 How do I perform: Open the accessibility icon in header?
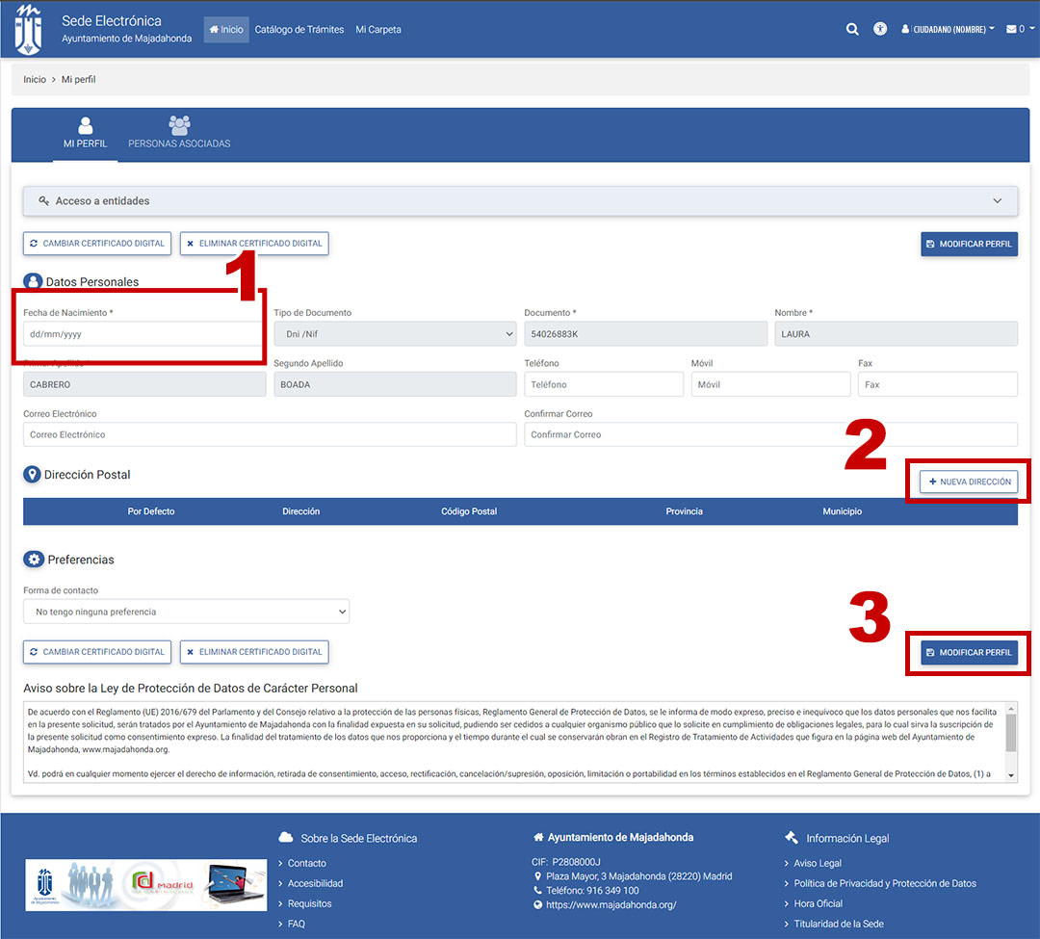pos(880,29)
